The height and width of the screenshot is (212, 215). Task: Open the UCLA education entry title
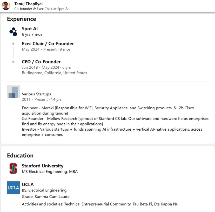click(x=28, y=184)
